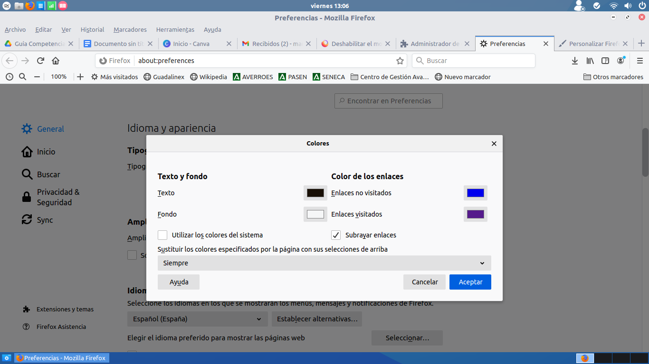This screenshot has height=364, width=649.
Task: Toggle the sidebar view icon
Action: [x=605, y=61]
